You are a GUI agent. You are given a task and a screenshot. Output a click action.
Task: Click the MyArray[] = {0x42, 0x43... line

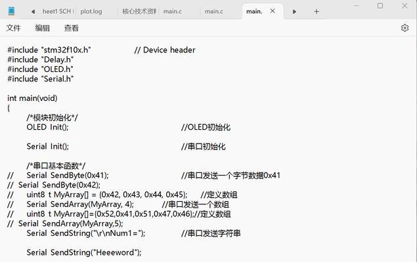(107, 195)
